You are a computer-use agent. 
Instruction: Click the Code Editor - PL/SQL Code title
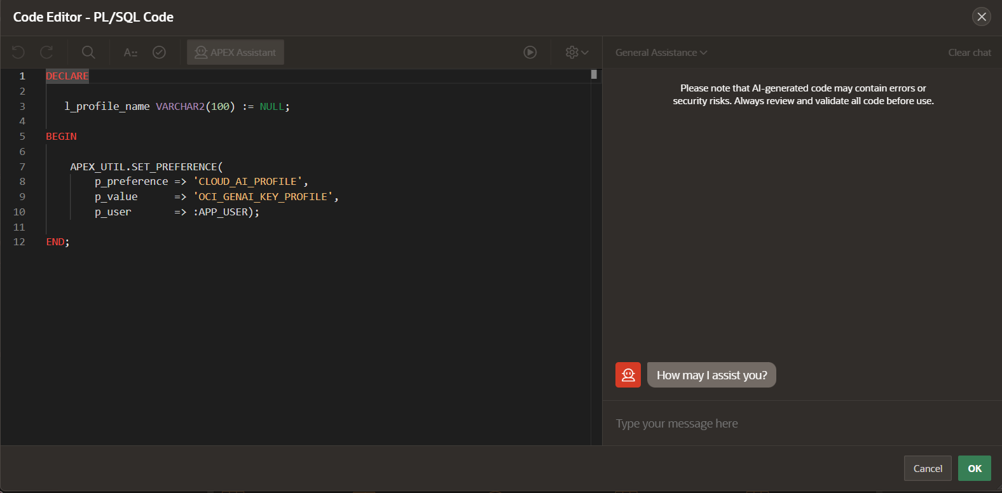93,17
